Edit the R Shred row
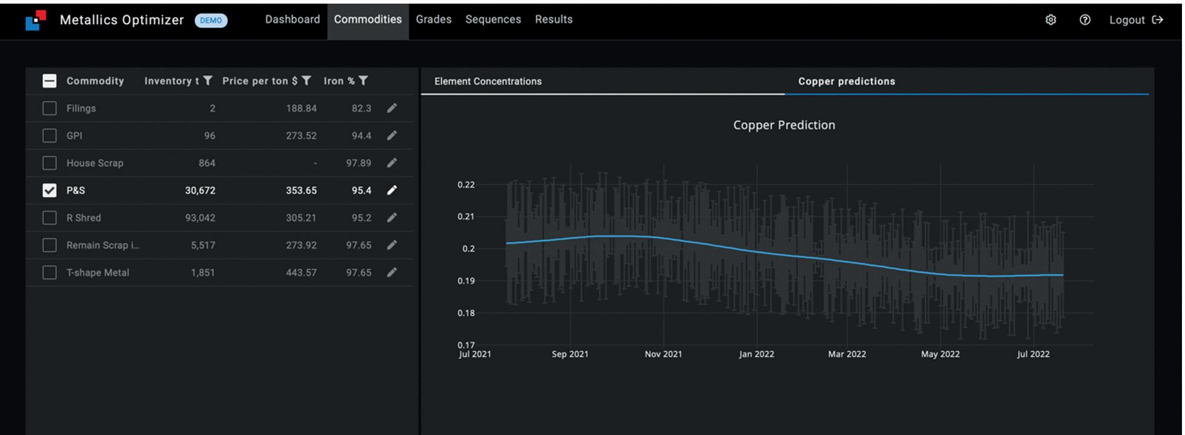Viewport: 1185px width, 435px height. pyautogui.click(x=392, y=217)
